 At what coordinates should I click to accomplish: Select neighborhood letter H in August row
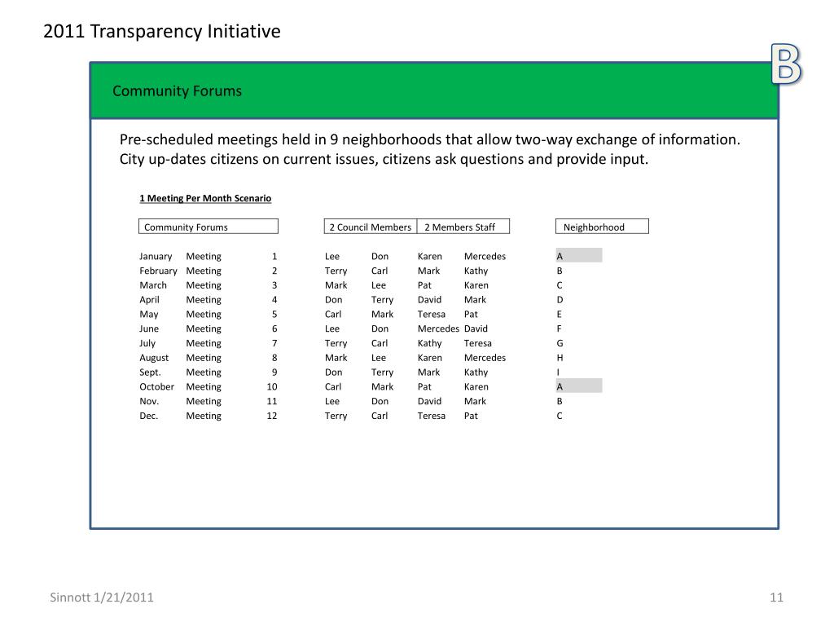(560, 358)
